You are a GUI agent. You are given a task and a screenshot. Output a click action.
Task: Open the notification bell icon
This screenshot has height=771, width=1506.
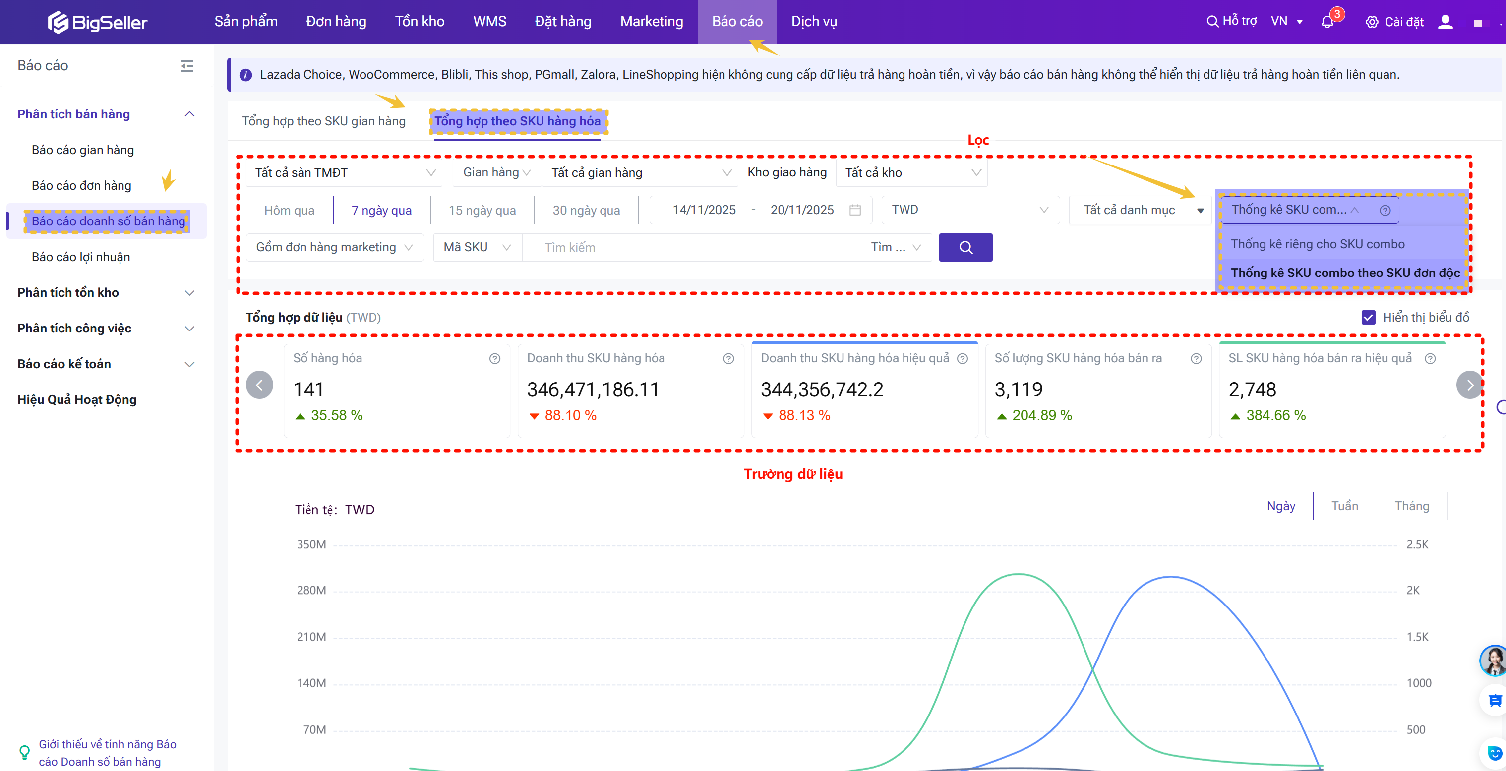tap(1327, 22)
